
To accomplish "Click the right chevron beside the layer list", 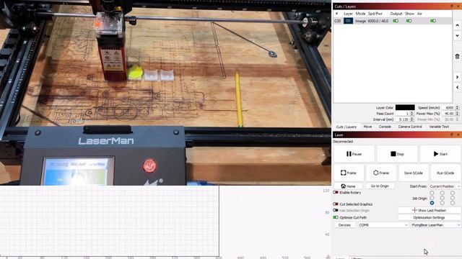I will (457, 77).
